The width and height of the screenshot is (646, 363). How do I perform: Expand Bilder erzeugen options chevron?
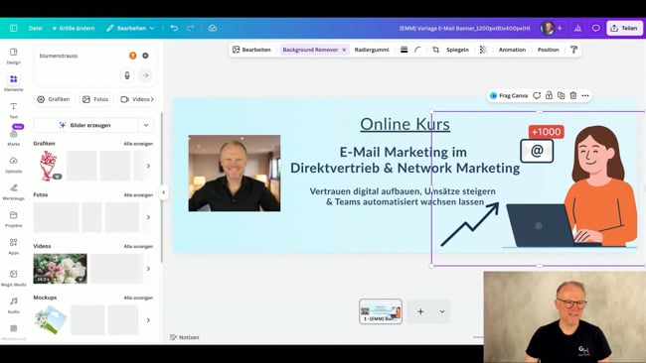click(x=146, y=125)
